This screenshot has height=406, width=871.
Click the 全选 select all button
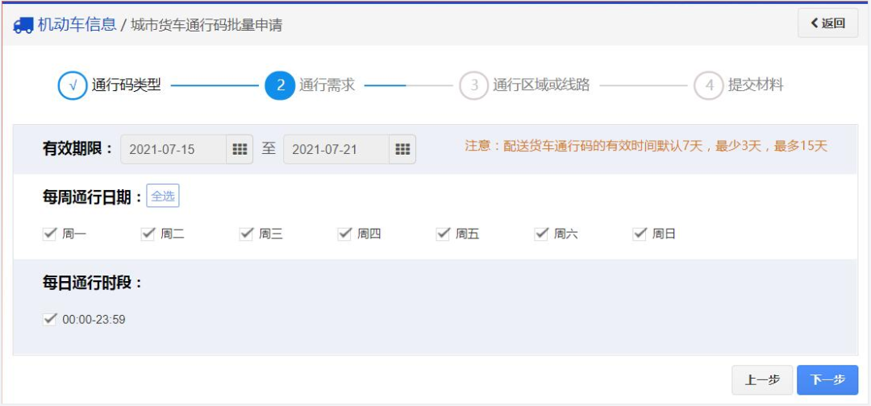pyautogui.click(x=163, y=196)
